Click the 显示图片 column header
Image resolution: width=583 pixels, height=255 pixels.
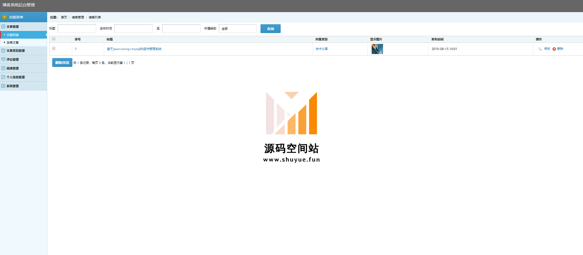click(x=376, y=39)
